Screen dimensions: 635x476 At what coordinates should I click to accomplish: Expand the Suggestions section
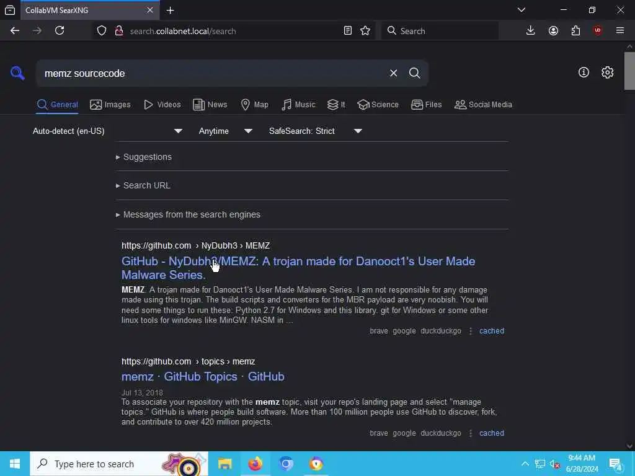pyautogui.click(x=144, y=157)
